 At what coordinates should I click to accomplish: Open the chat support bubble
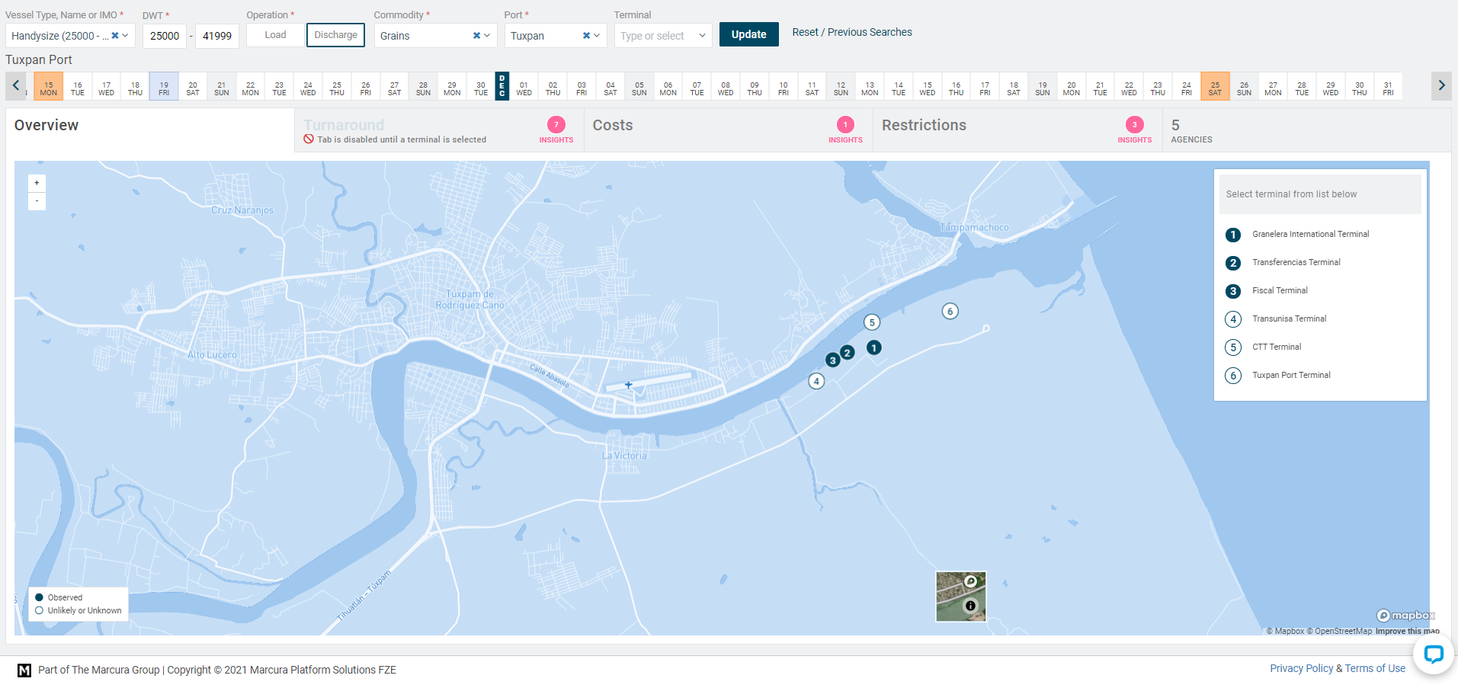pyautogui.click(x=1433, y=654)
